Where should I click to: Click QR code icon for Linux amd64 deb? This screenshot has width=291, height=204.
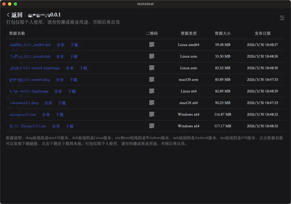(x=152, y=44)
